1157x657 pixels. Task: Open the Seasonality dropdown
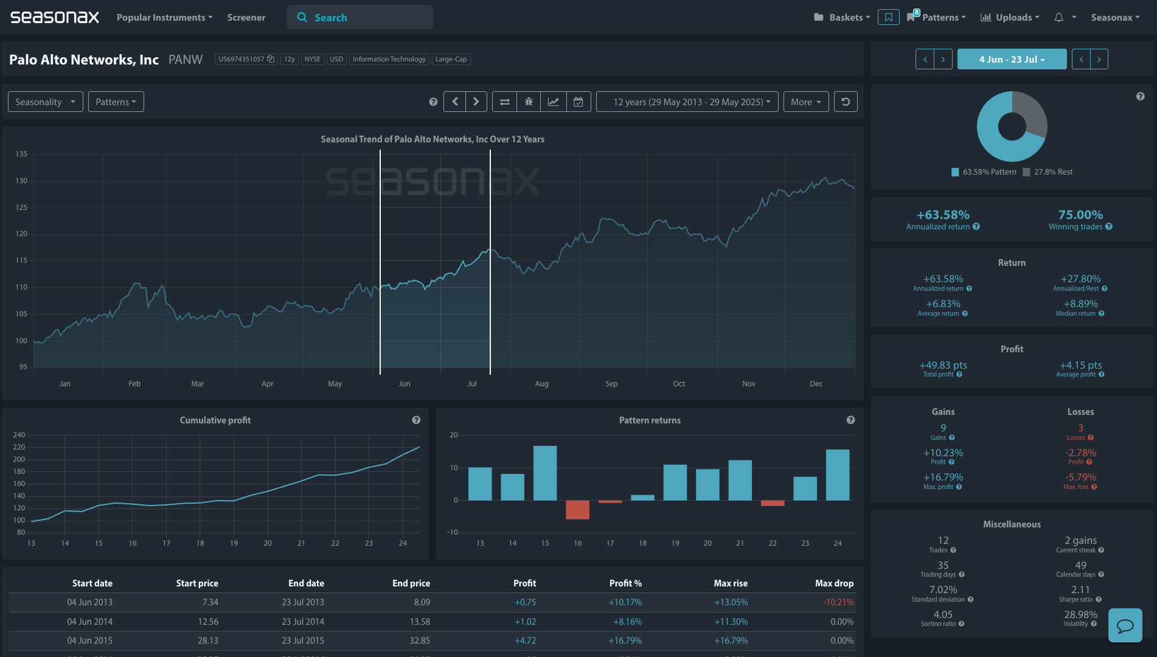pyautogui.click(x=46, y=102)
